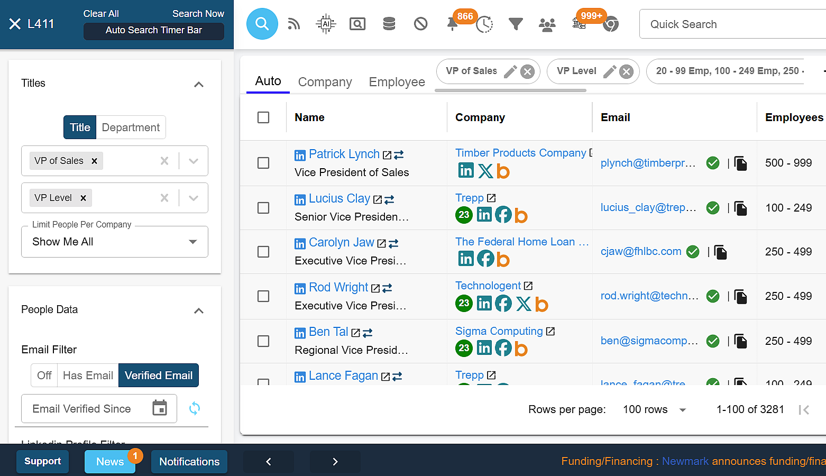Switch to the Company tab
The height and width of the screenshot is (476, 826).
(325, 82)
